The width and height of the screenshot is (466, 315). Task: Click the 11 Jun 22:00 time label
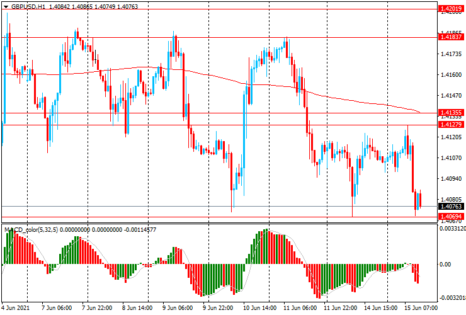click(x=341, y=307)
